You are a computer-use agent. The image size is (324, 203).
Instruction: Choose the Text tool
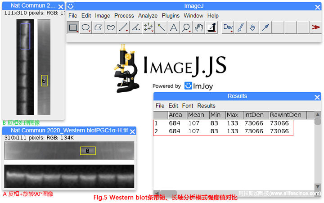pos(173,28)
